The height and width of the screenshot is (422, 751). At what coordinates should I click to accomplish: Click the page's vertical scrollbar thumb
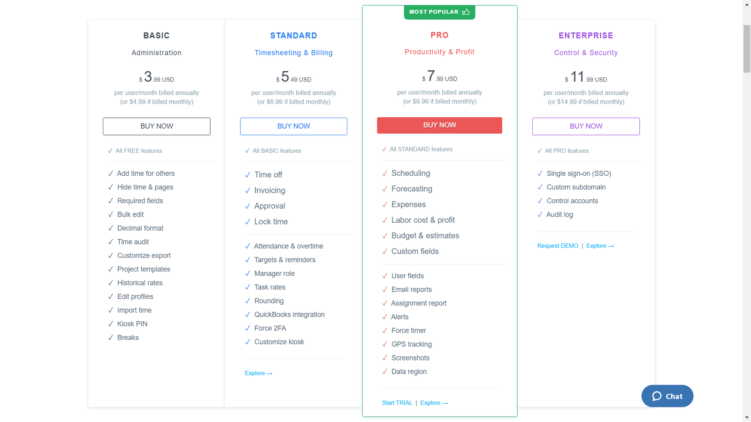coord(747,49)
